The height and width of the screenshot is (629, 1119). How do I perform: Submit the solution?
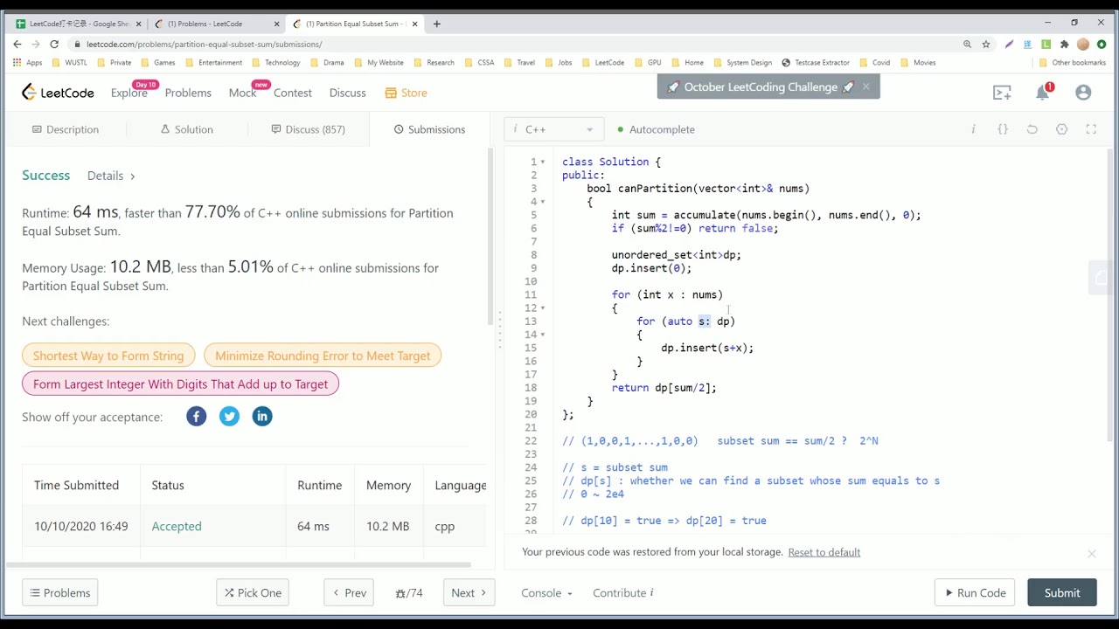[1062, 593]
